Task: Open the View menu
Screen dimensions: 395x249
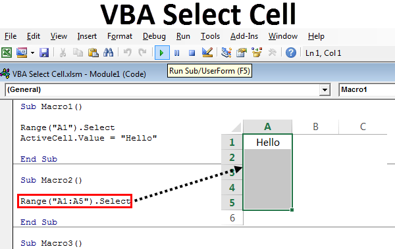Action: click(x=59, y=36)
